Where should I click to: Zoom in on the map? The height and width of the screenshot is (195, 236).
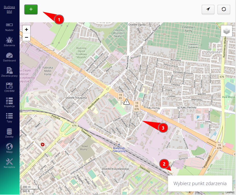pos(26,29)
